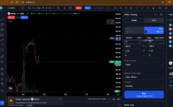The image size is (173, 107).
Task: Select the Market order type
Action: click(x=129, y=38)
